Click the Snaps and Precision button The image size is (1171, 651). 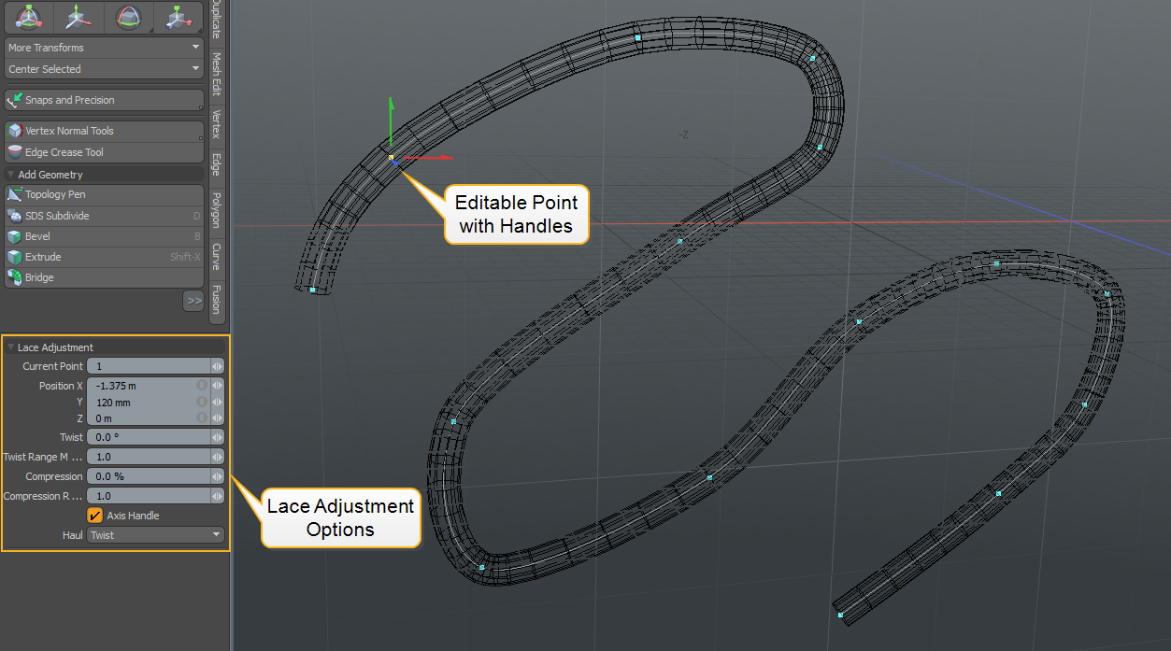pyautogui.click(x=104, y=100)
